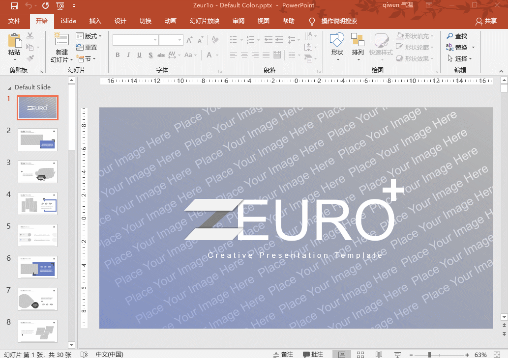Open Reading view from status bar
The width and height of the screenshot is (508, 358).
[379, 354]
